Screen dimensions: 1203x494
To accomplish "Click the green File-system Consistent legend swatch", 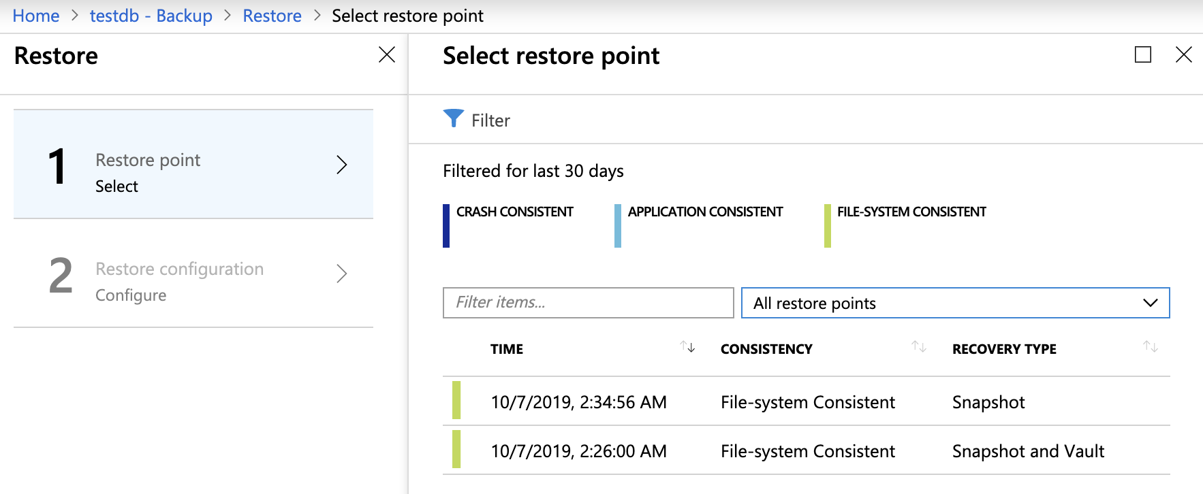I will [828, 226].
